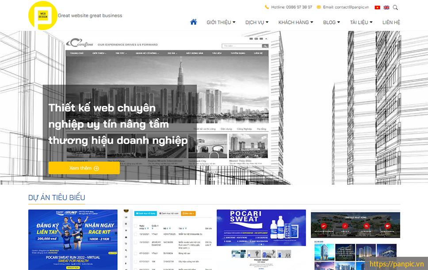
Task: Open the Pocari Sweat Run 2022 project thumbnail
Action: pyautogui.click(x=73, y=240)
